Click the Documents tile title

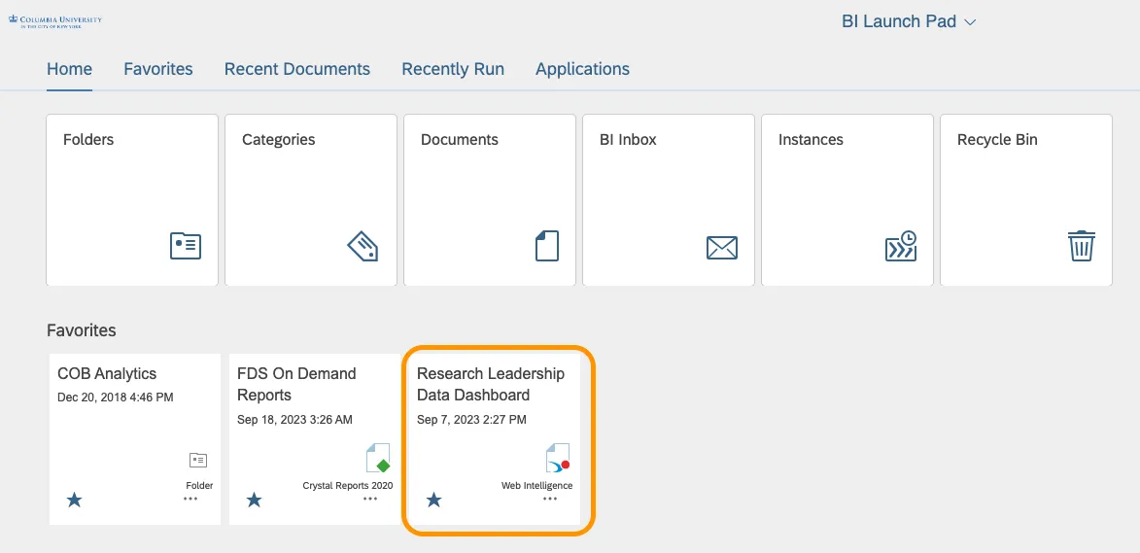point(460,140)
